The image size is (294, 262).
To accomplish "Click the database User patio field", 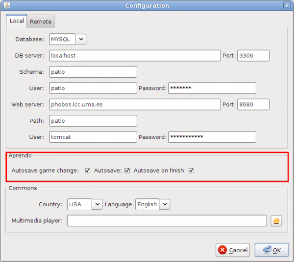I will [x=93, y=88].
